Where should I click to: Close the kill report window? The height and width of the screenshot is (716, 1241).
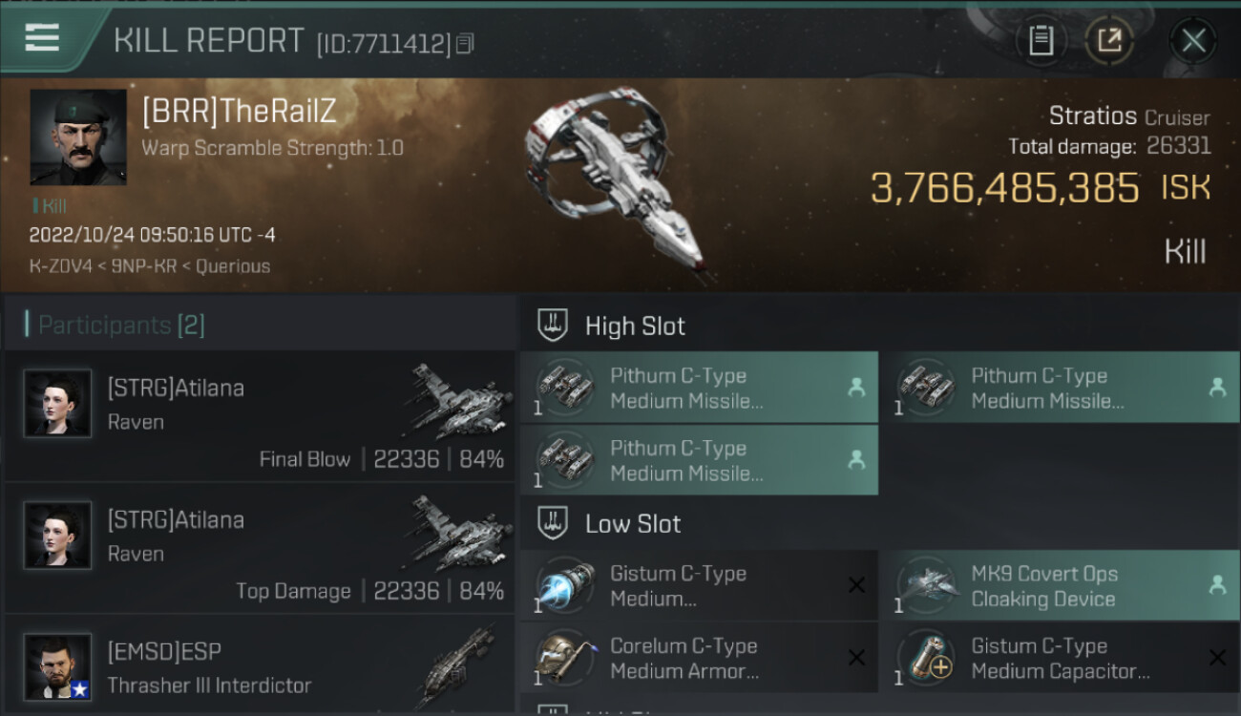pos(1193,40)
